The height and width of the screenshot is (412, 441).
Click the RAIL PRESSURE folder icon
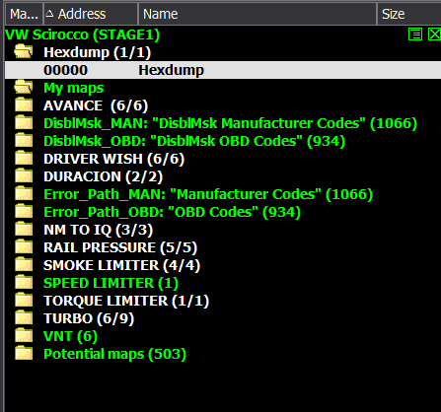coord(24,247)
